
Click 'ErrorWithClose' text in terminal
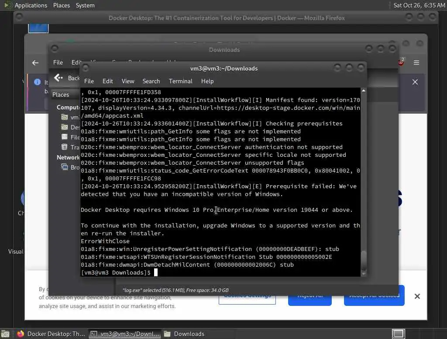tap(105, 241)
